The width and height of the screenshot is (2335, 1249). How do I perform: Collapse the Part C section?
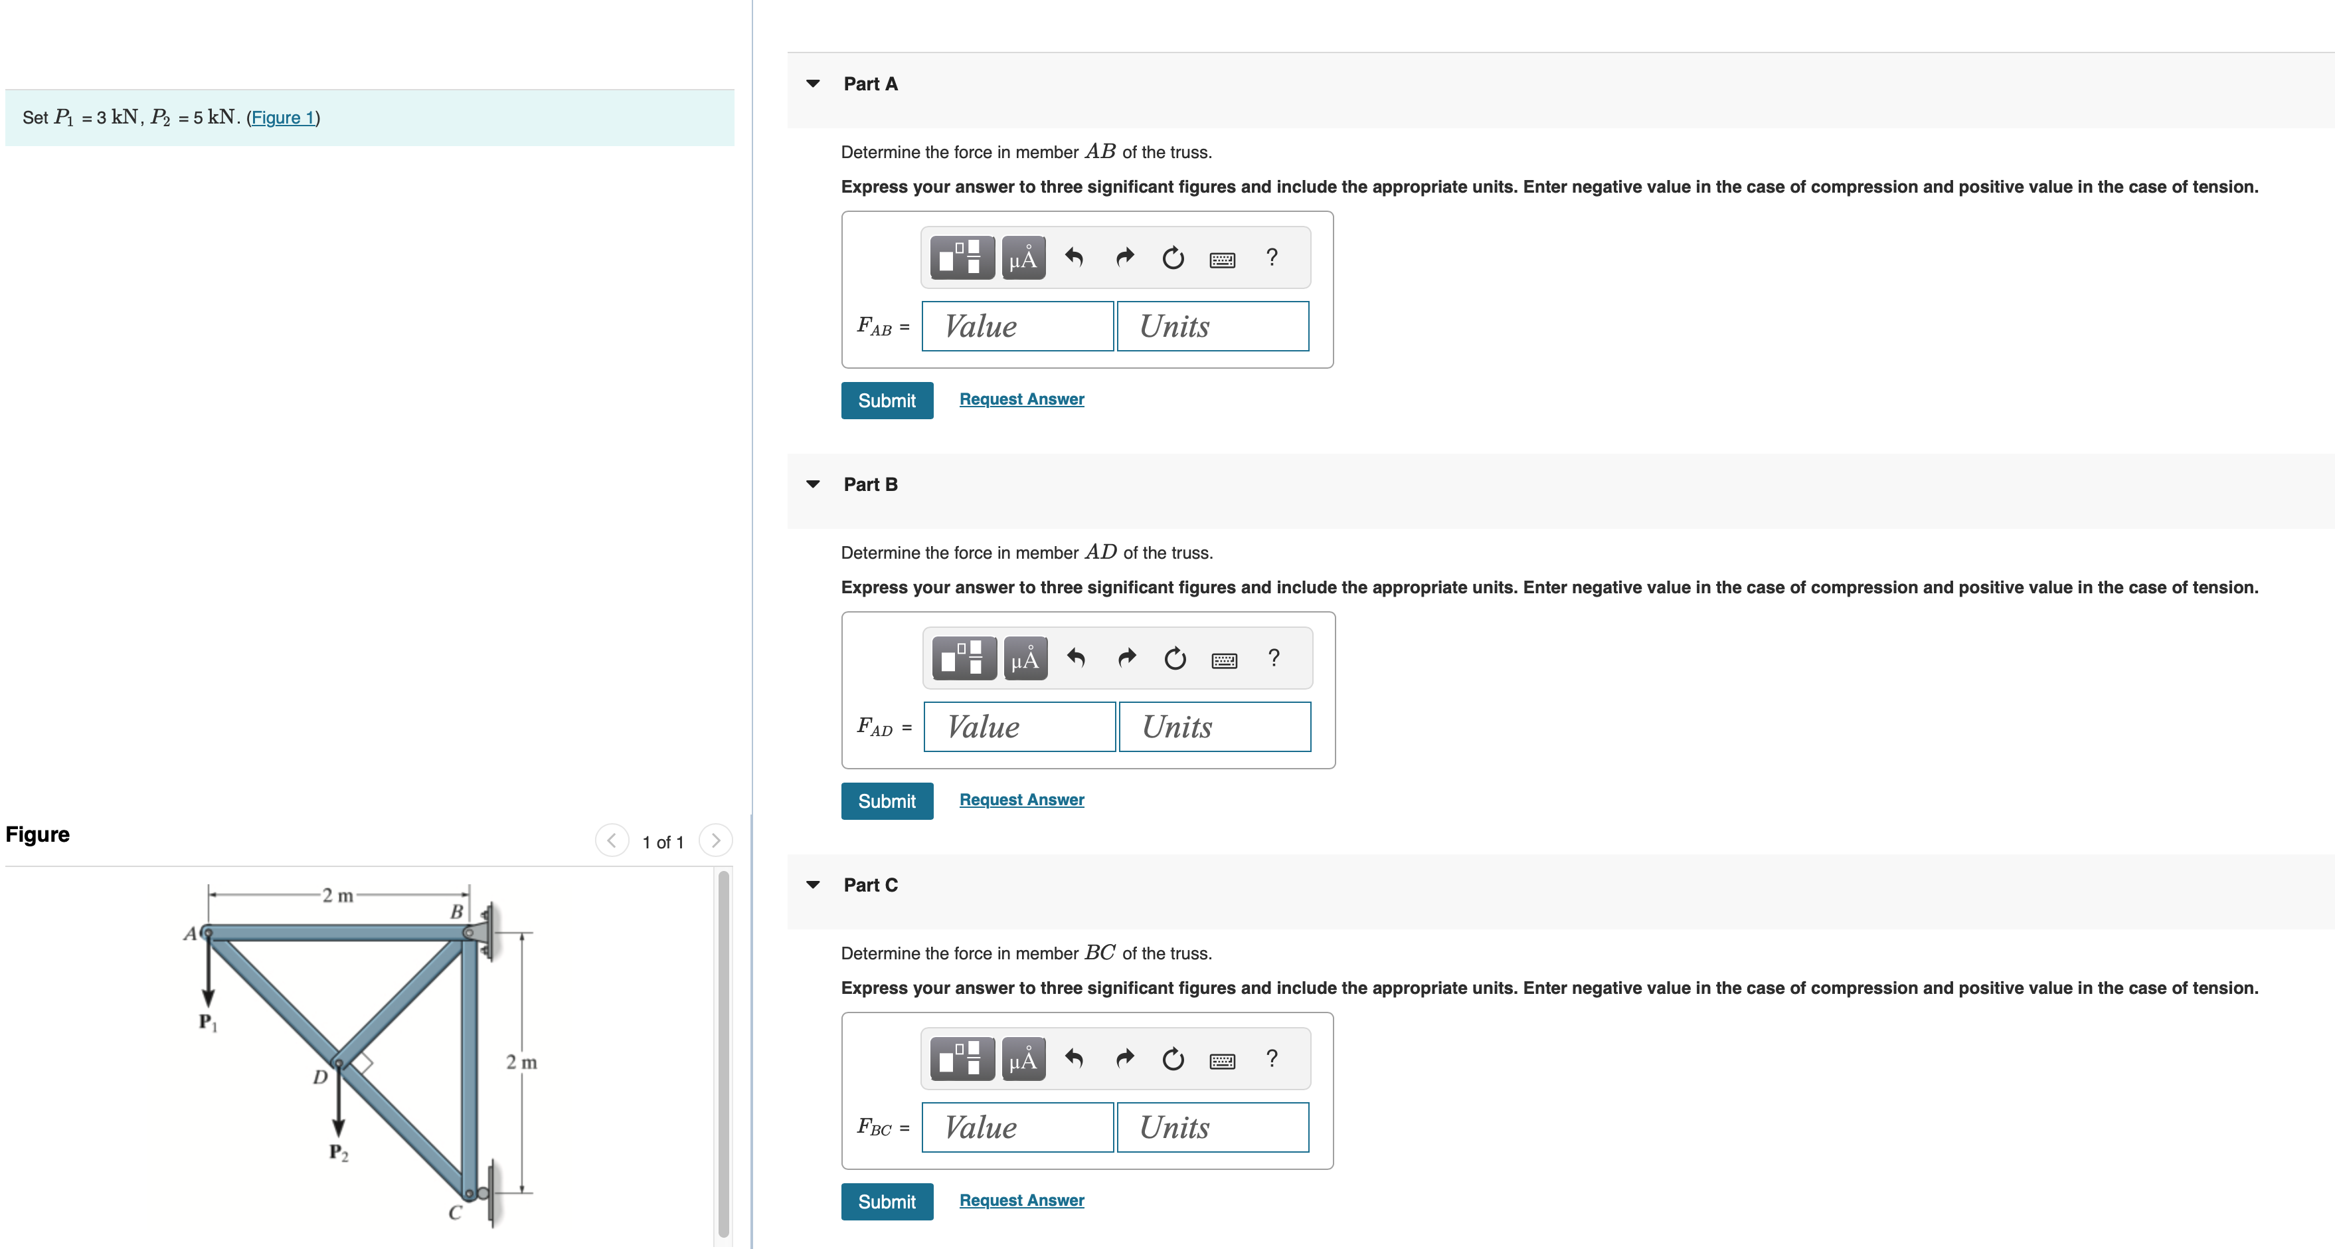813,886
